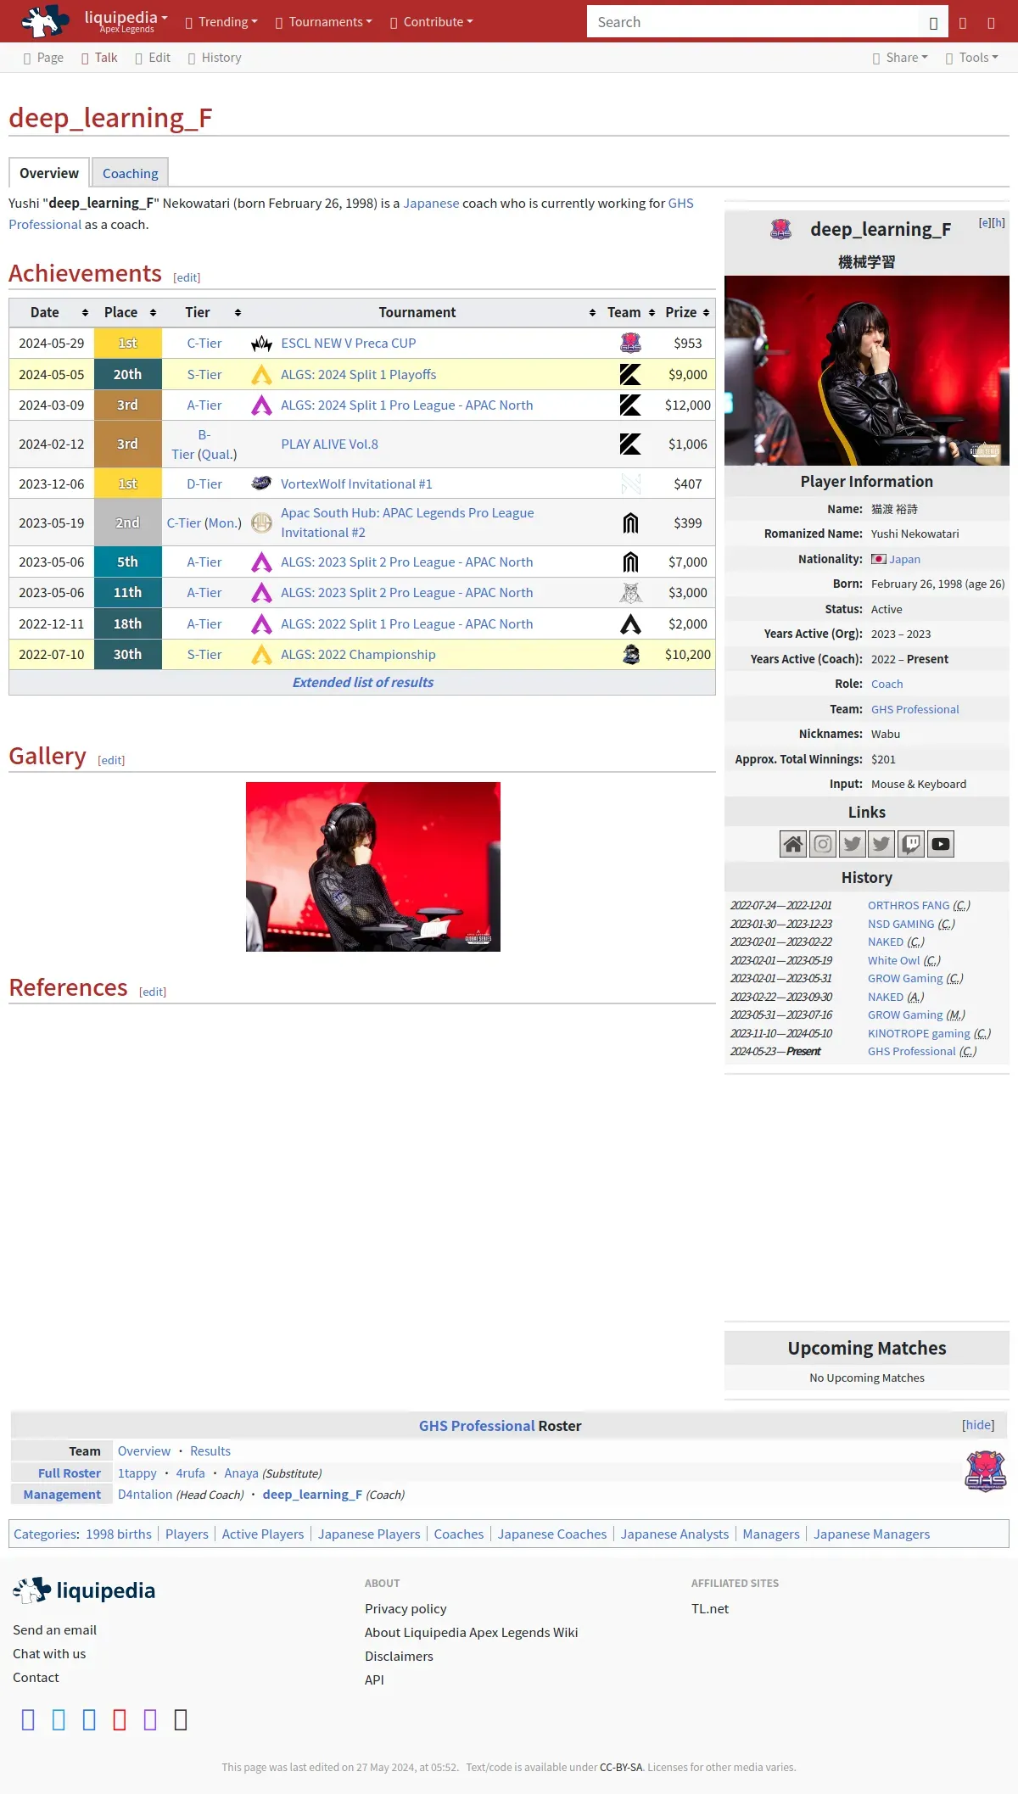Open the home website link icon
This screenshot has height=1794, width=1018.
[793, 844]
